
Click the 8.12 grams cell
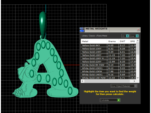(x=113, y=68)
